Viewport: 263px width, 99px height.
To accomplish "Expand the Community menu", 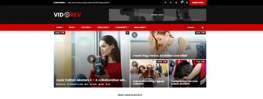I will click(x=122, y=27).
